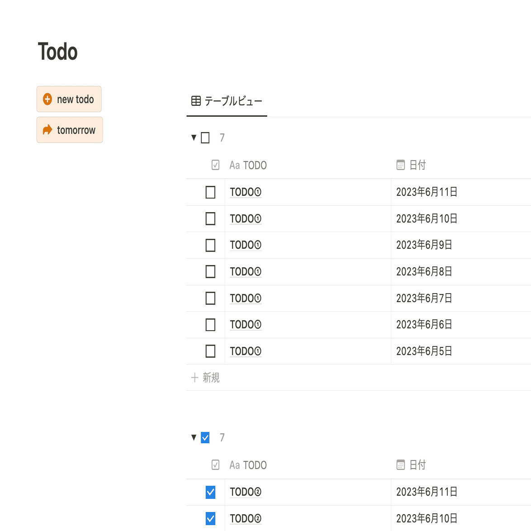Open TODO① page dated 2023年6月8日
The width and height of the screenshot is (531, 531).
point(246,271)
